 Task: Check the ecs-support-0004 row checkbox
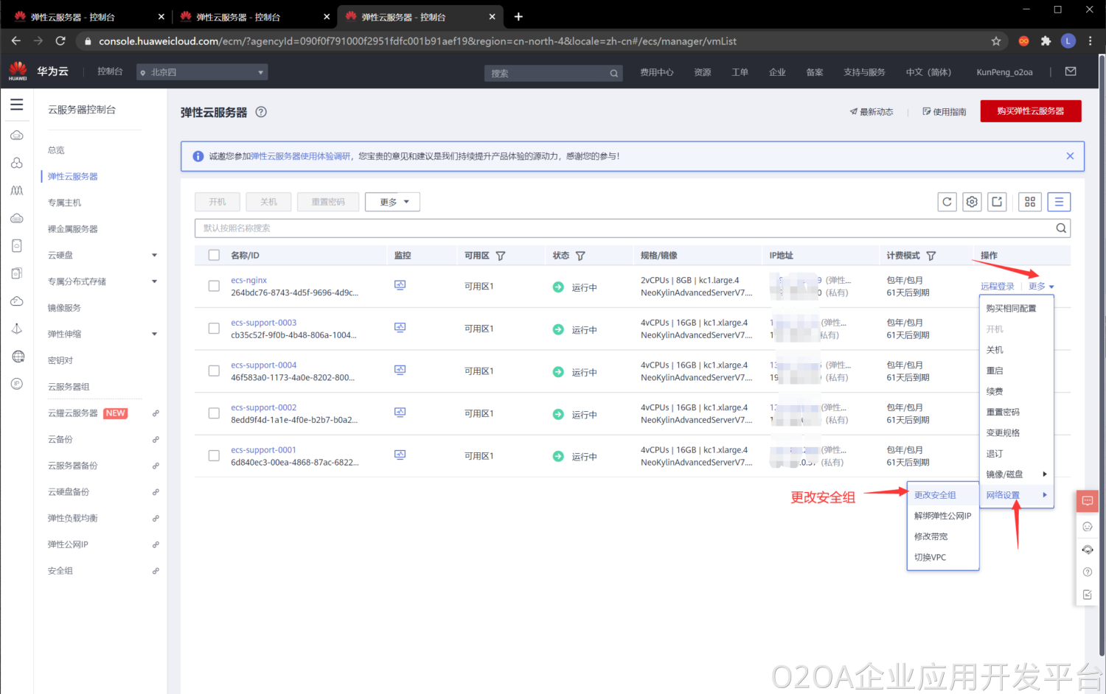click(x=214, y=371)
